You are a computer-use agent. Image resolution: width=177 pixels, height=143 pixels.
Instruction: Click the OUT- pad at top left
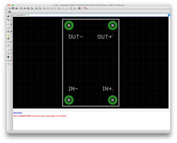click(x=69, y=25)
